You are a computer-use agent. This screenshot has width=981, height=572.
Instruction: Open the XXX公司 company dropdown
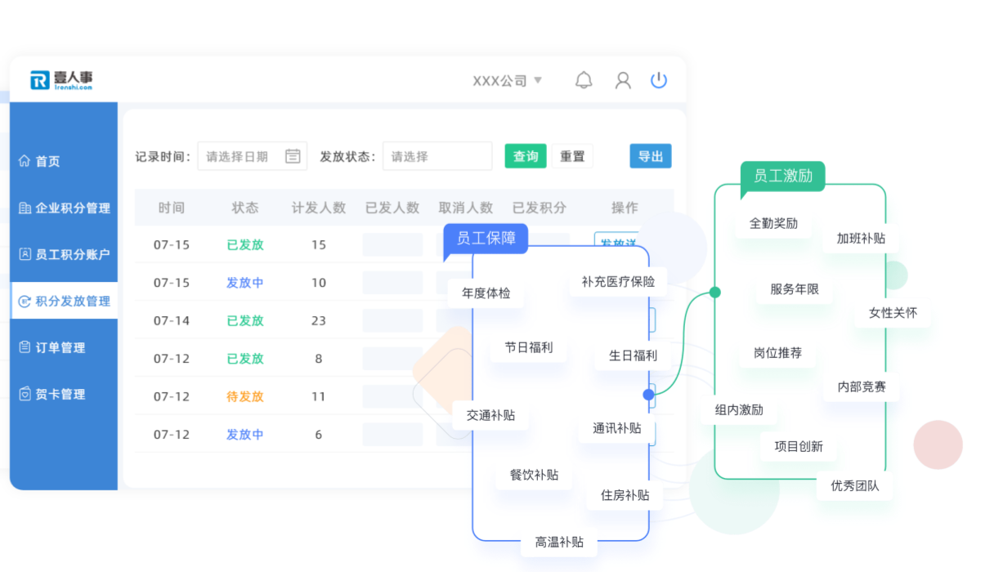click(x=507, y=80)
